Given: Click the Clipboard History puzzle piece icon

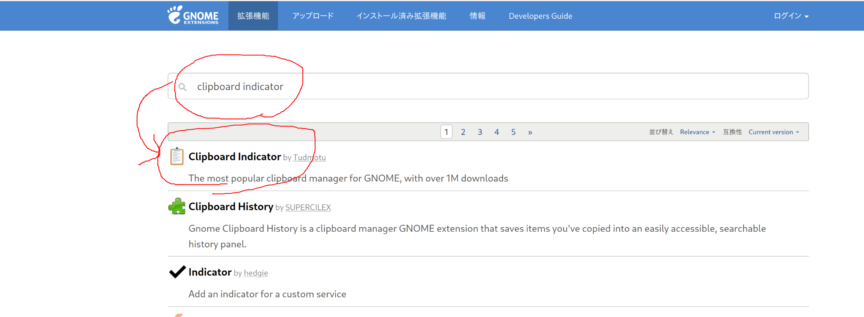Looking at the screenshot, I should point(177,206).
